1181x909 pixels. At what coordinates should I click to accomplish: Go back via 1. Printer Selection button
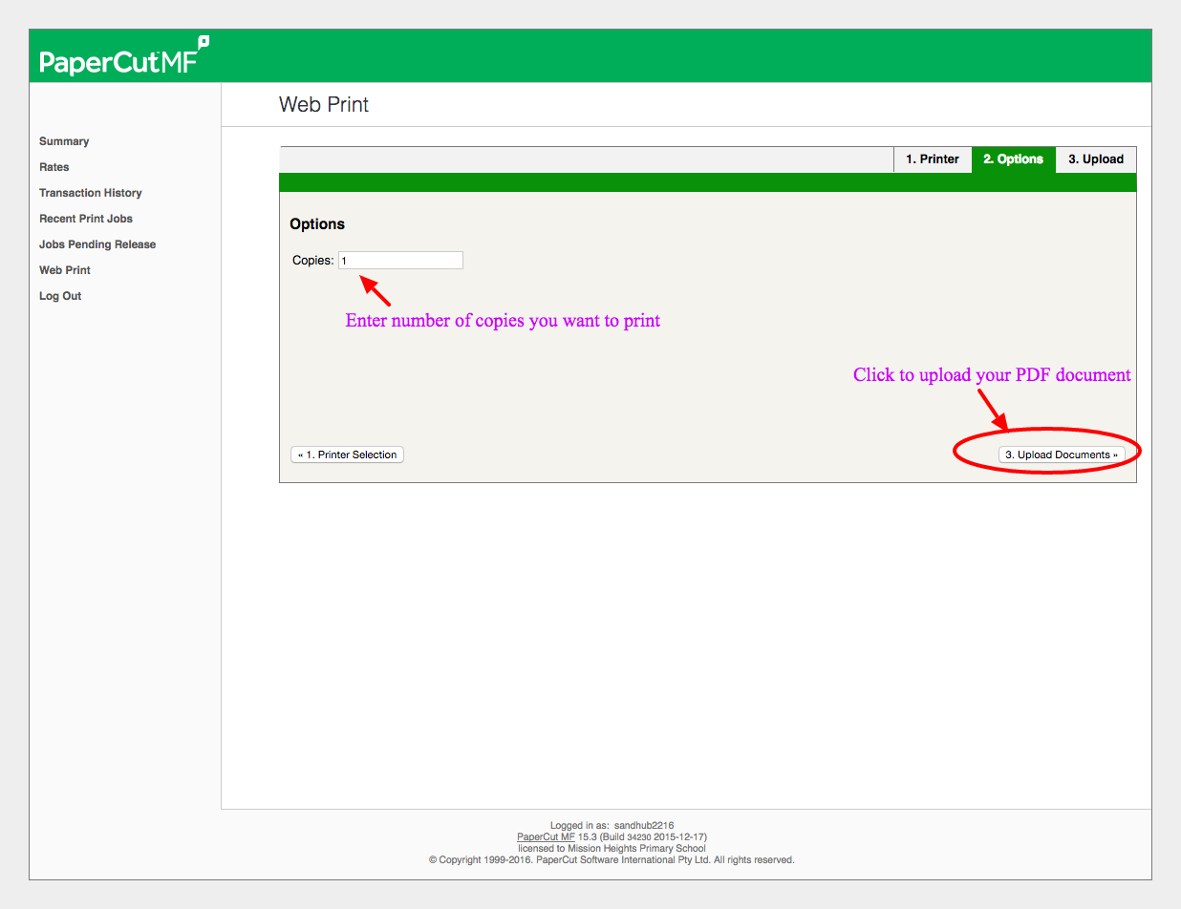point(347,455)
